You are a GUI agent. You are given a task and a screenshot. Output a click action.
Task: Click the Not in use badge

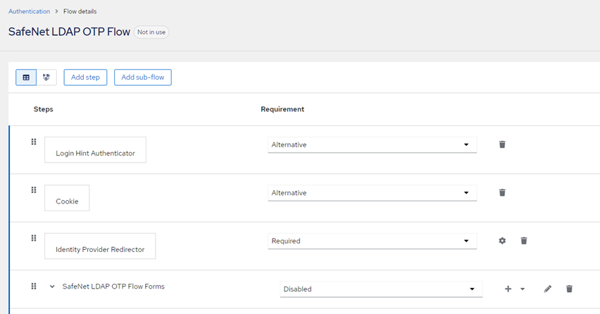click(151, 32)
